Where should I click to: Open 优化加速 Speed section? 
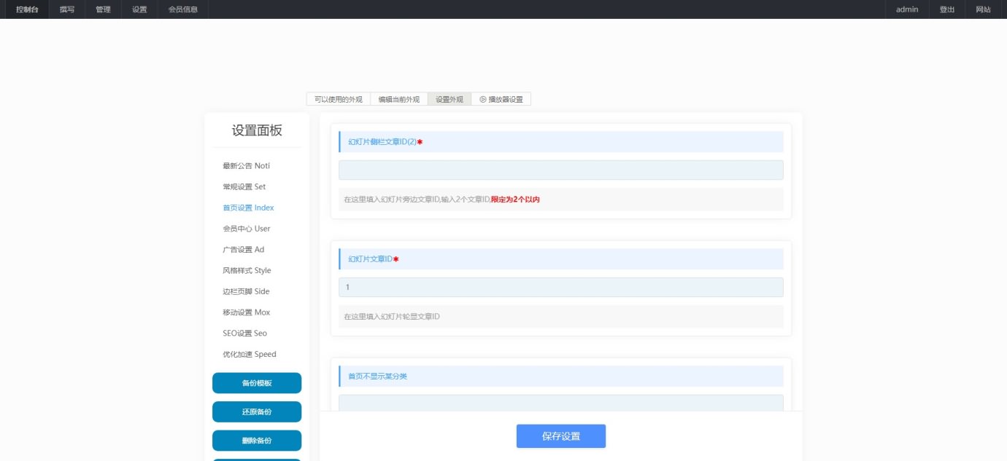point(250,355)
